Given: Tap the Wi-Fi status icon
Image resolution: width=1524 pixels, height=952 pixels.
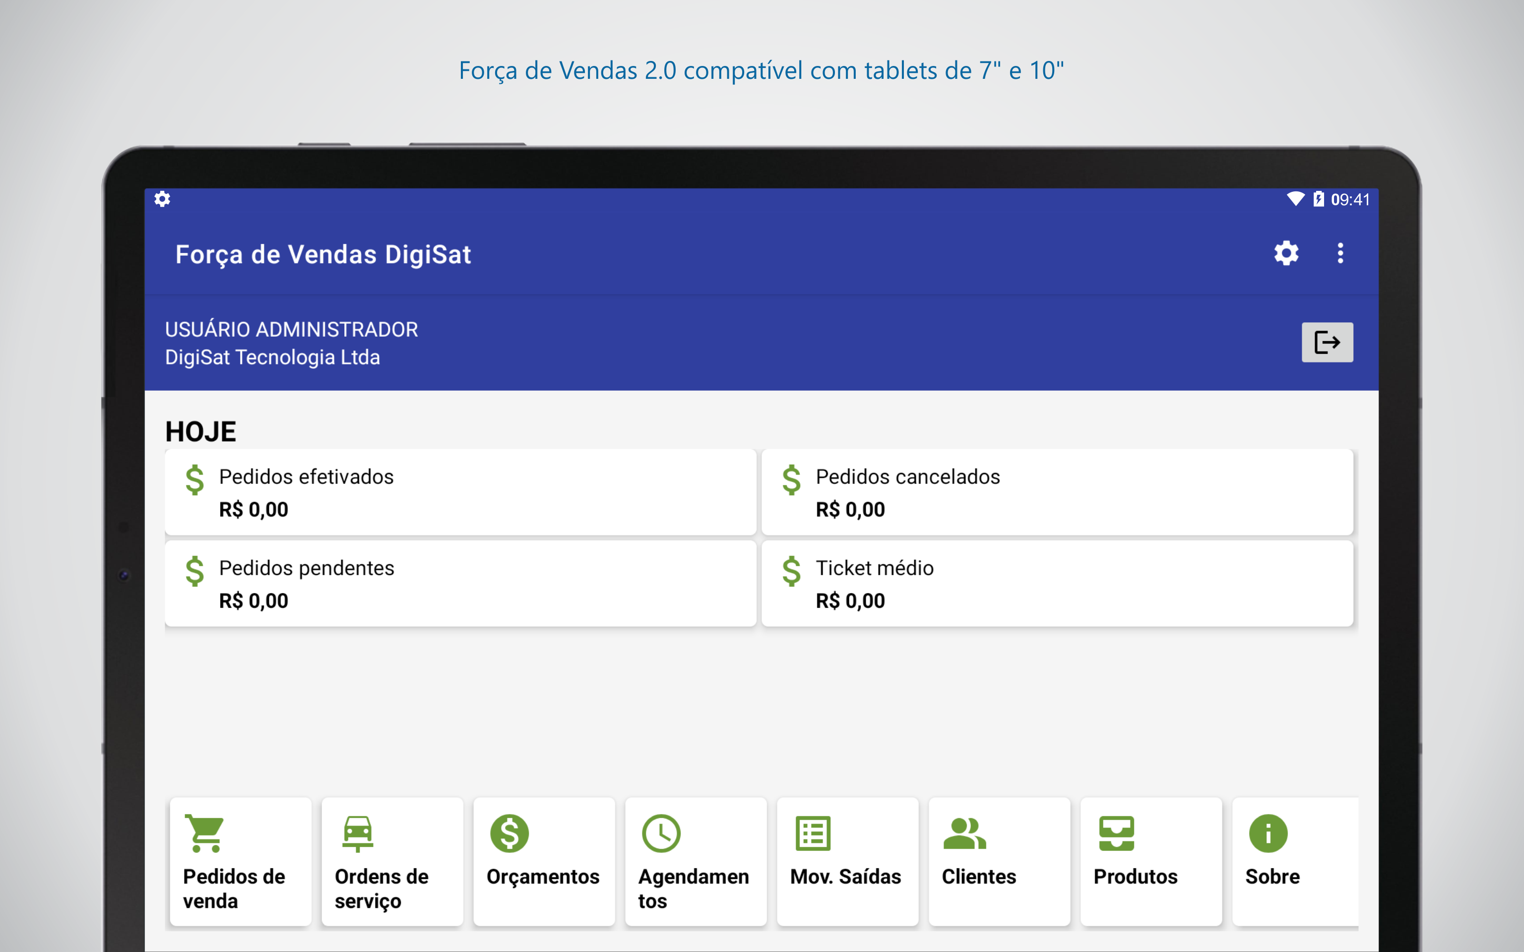Looking at the screenshot, I should [x=1295, y=199].
